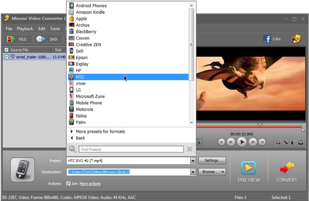Uncheck the sintel_trailer-1080 file checkbox
Viewport: 309px width, 201px height.
[x=6, y=57]
